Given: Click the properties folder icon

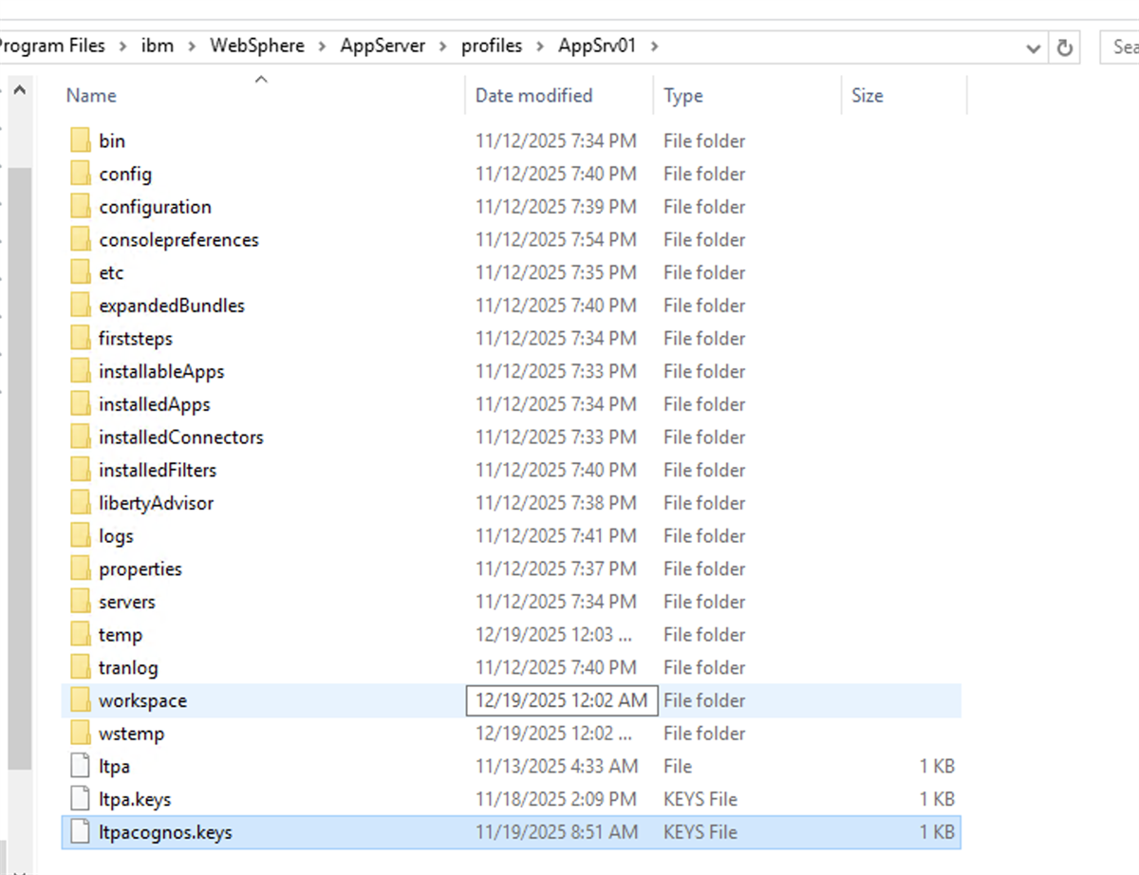Looking at the screenshot, I should (81, 568).
